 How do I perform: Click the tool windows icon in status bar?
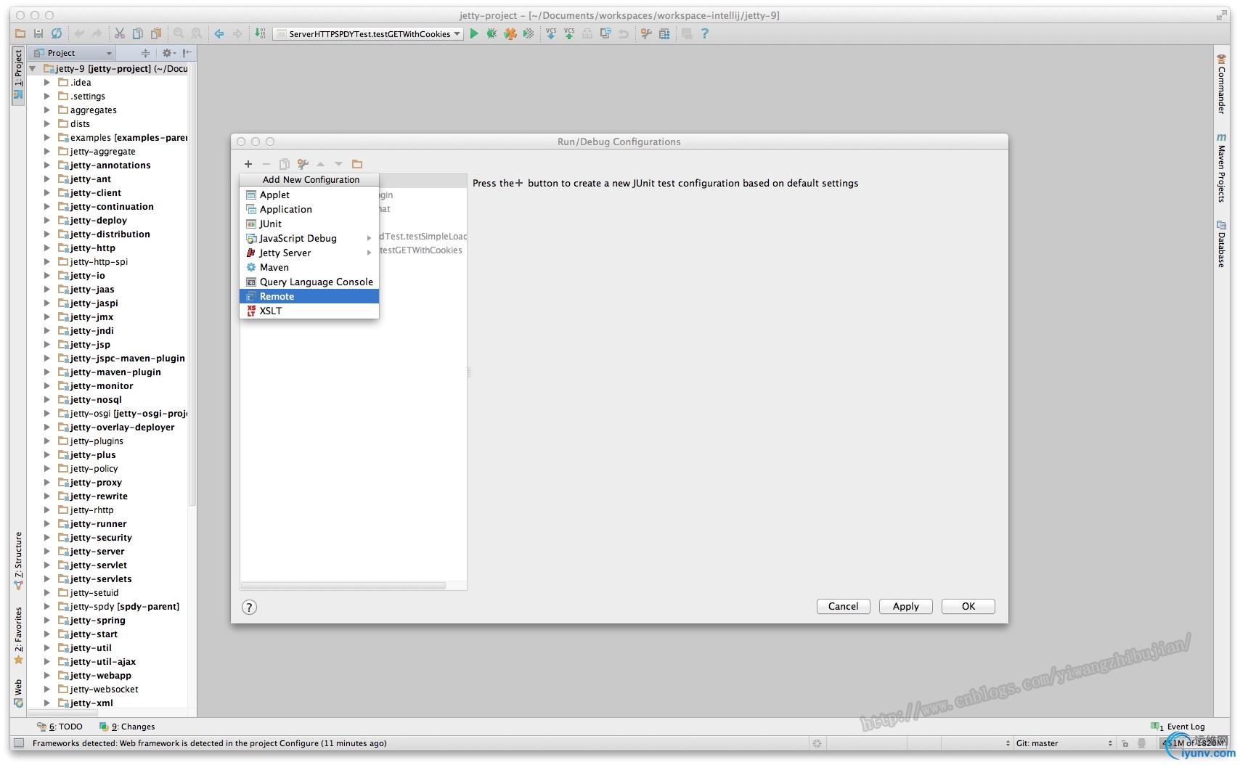point(19,742)
